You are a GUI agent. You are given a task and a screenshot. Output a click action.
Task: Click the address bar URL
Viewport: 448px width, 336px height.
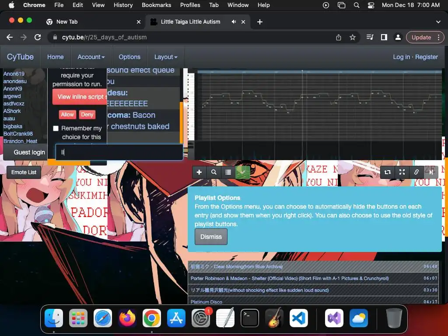104,37
